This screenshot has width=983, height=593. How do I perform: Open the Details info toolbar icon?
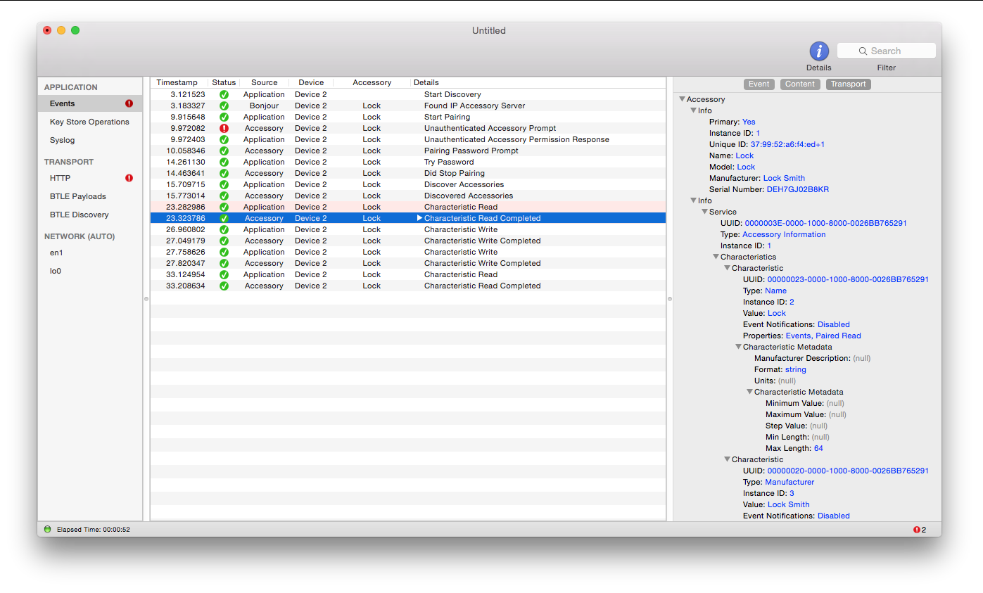(x=819, y=51)
